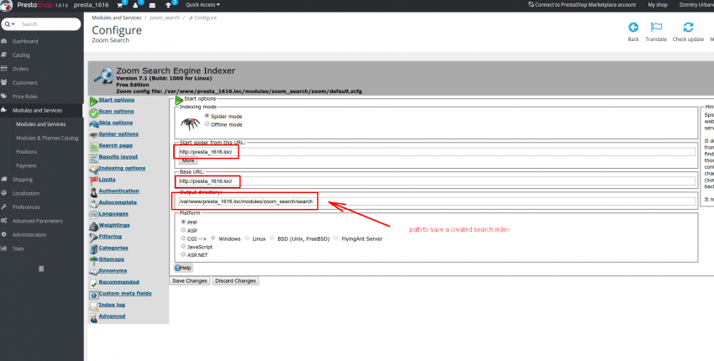Click the Weightings icon
This screenshot has height=361, width=714.
(x=94, y=226)
